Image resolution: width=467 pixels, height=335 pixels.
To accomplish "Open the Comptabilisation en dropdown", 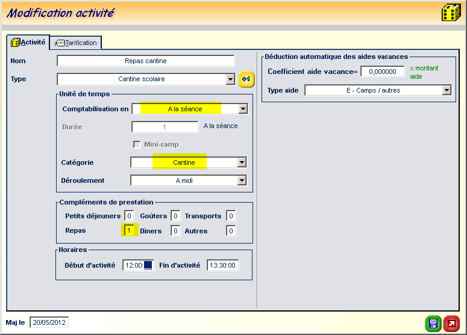I will [x=242, y=109].
